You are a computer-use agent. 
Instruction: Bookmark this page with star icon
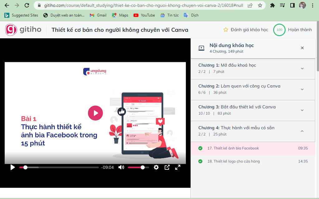(x=260, y=5)
